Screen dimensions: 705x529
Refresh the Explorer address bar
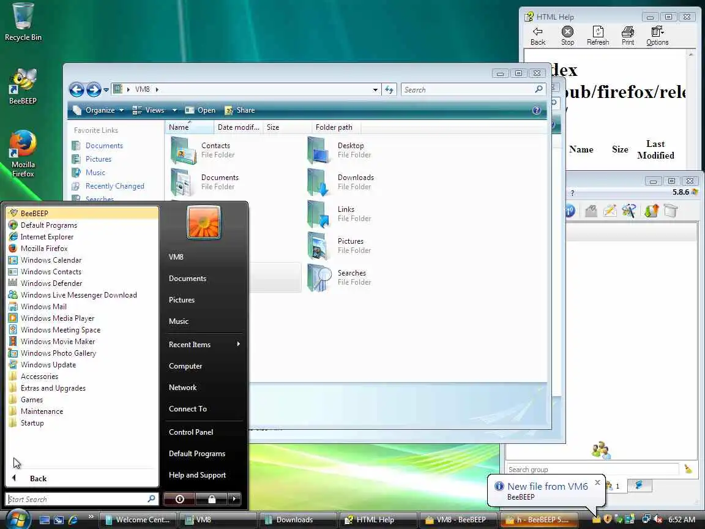[x=389, y=89]
